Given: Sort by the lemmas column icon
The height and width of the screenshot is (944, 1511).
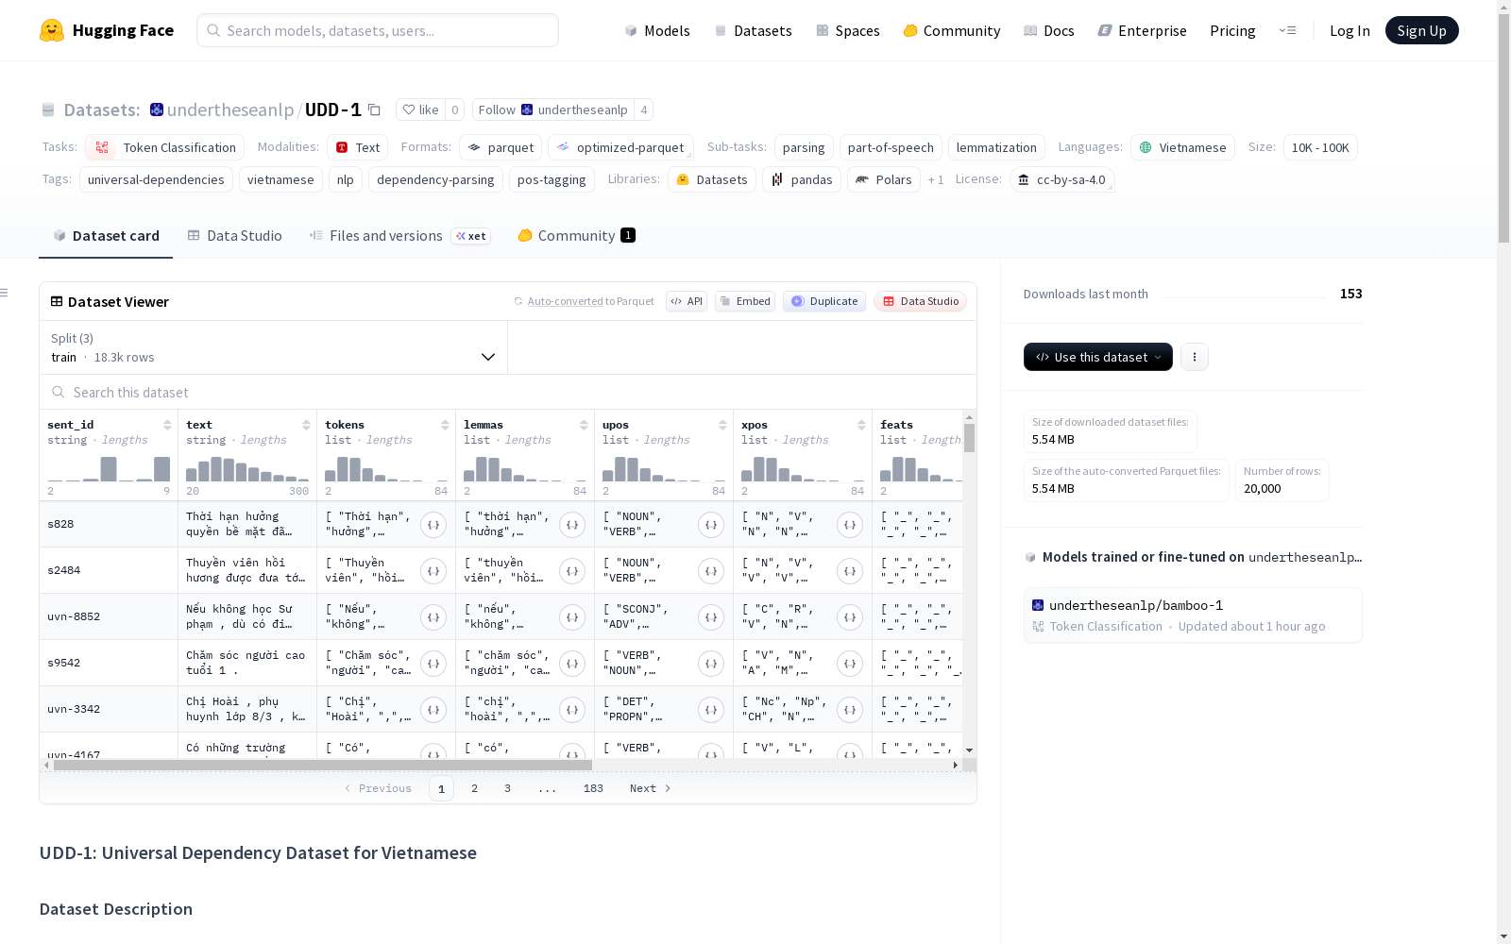Looking at the screenshot, I should click(584, 425).
